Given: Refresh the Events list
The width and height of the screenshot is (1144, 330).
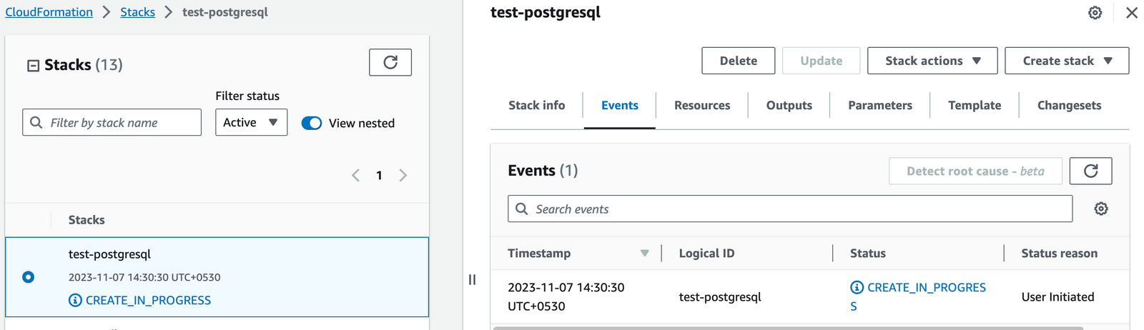Looking at the screenshot, I should [x=1090, y=171].
